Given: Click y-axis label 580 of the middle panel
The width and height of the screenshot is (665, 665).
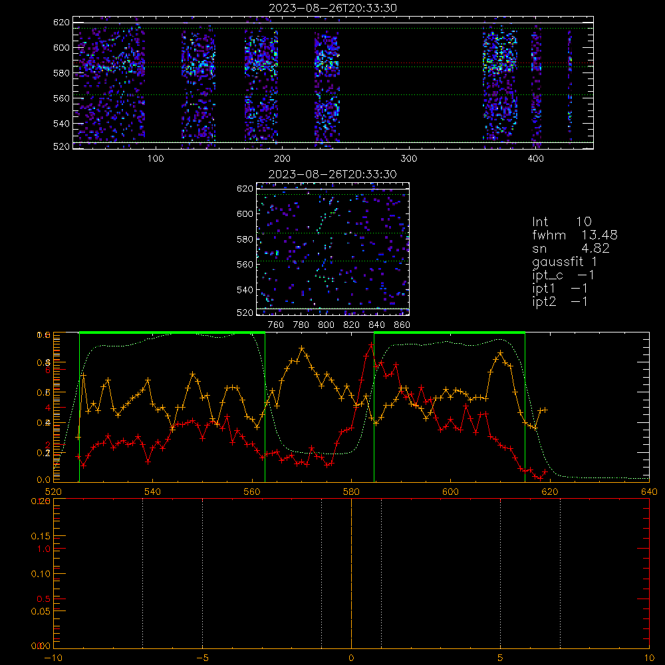Looking at the screenshot, I should [x=245, y=239].
